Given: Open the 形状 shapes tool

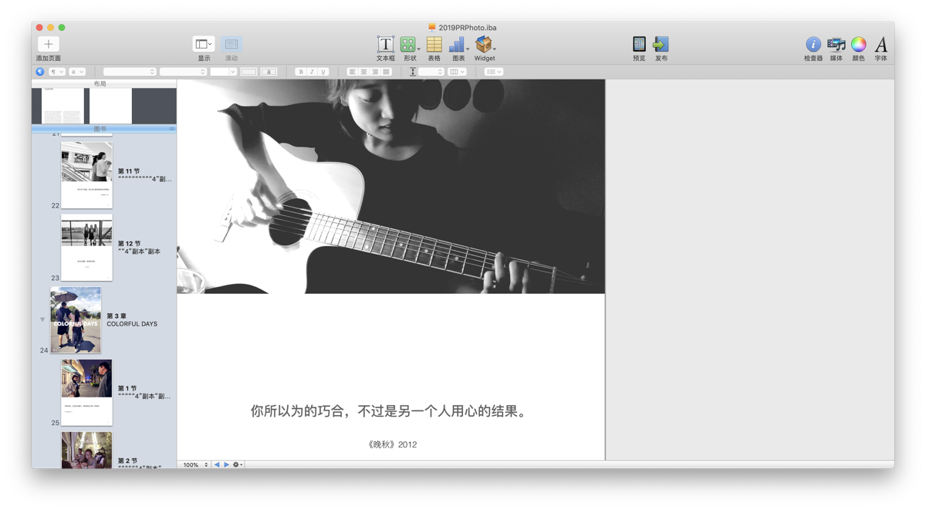Looking at the screenshot, I should click(x=408, y=45).
